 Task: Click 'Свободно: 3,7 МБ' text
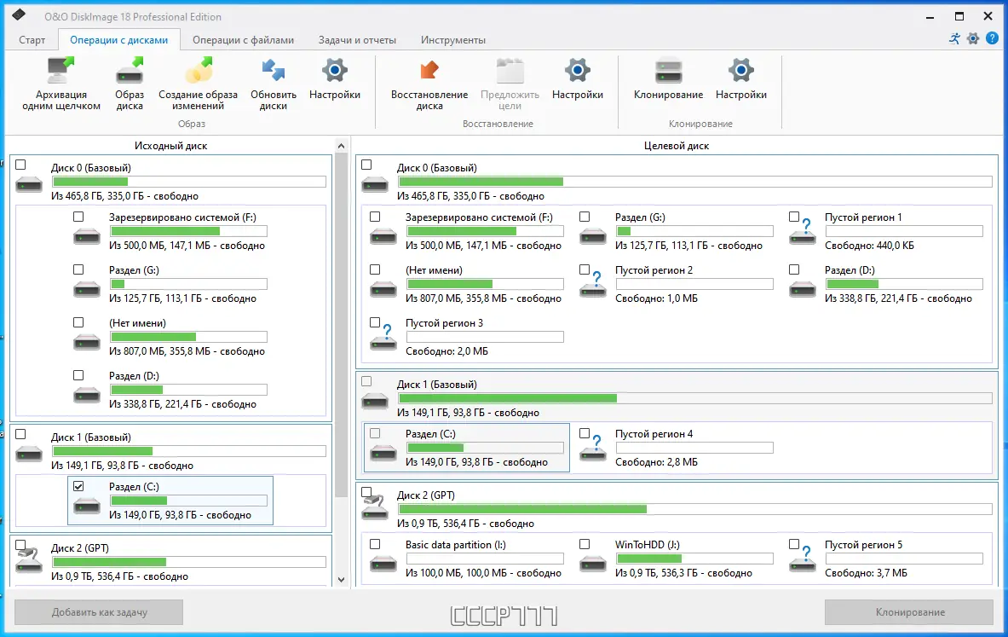tap(866, 573)
